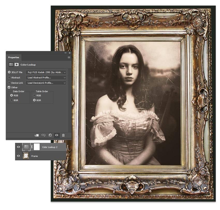Viewport: 220px width, 210px height.
Task: Hide the Frame layer
Action: [x=18, y=156]
